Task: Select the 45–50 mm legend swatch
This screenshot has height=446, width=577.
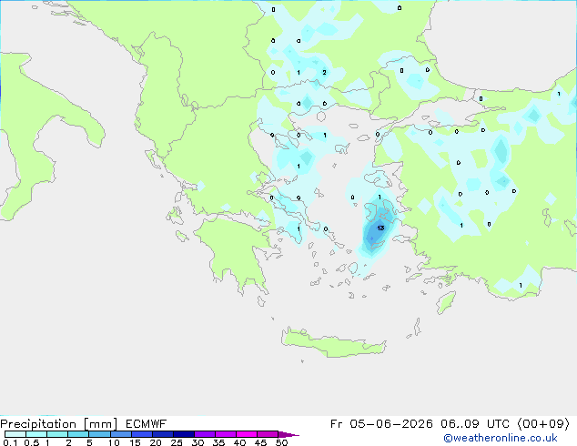Action: point(268,434)
